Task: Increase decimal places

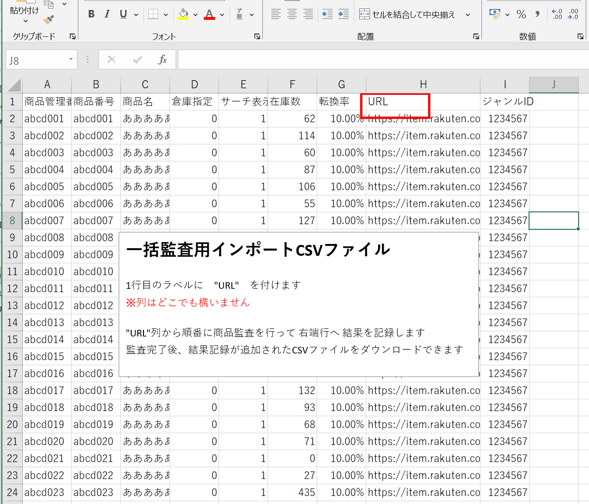Action: [557, 14]
